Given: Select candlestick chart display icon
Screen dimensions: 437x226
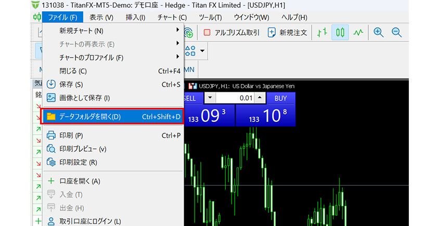Looking at the screenshot, I should pyautogui.click(x=340, y=32).
